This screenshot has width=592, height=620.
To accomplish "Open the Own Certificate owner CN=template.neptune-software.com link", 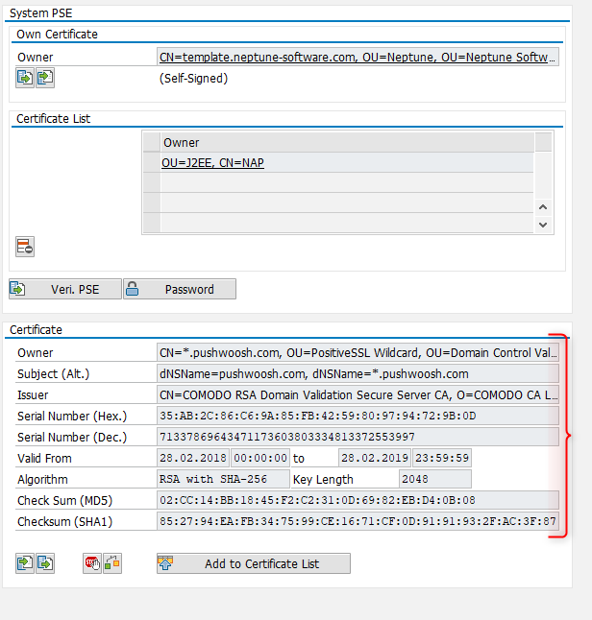I will tap(357, 58).
